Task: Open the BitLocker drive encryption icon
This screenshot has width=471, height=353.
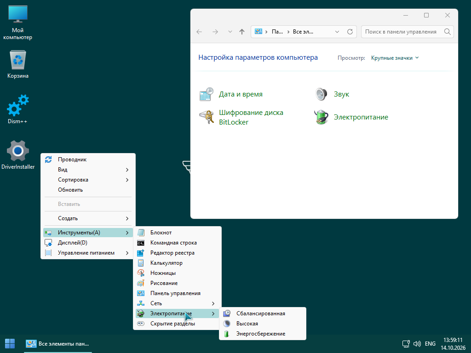Action: pyautogui.click(x=207, y=117)
